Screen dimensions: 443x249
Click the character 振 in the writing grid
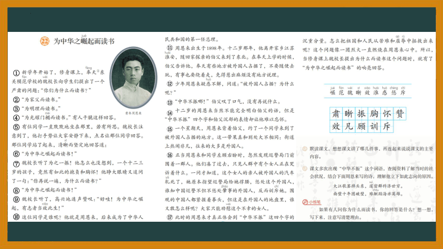point(361,114)
